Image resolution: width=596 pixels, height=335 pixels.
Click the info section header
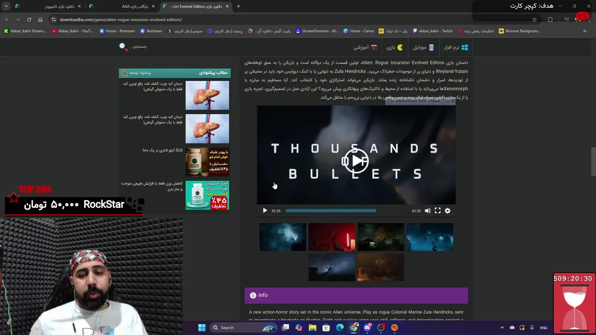pyautogui.click(x=356, y=295)
